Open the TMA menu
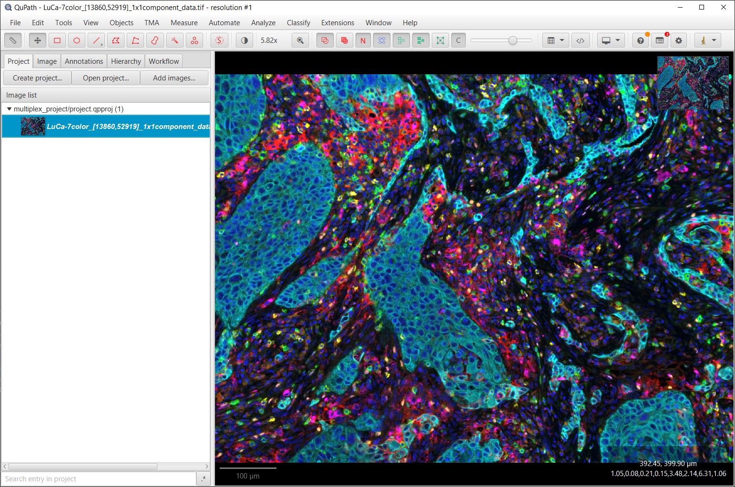This screenshot has width=735, height=487. pyautogui.click(x=152, y=22)
